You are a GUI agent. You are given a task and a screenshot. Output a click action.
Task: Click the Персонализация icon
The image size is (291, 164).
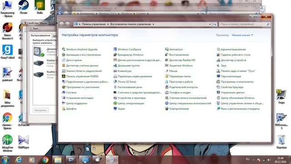point(218,76)
